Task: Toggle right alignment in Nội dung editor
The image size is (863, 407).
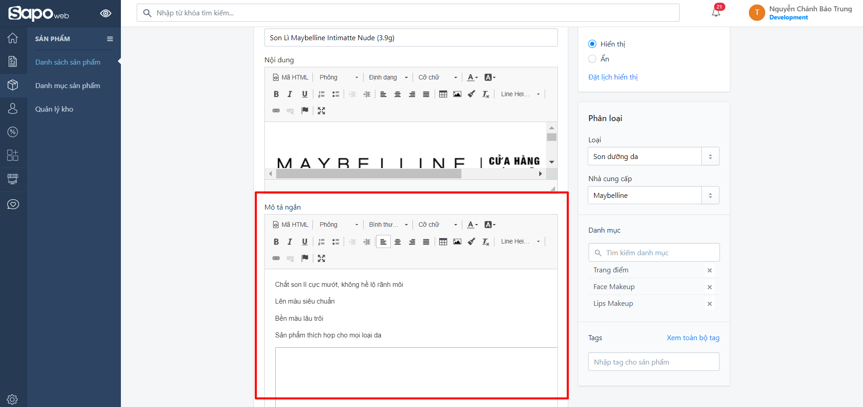Action: pos(412,94)
